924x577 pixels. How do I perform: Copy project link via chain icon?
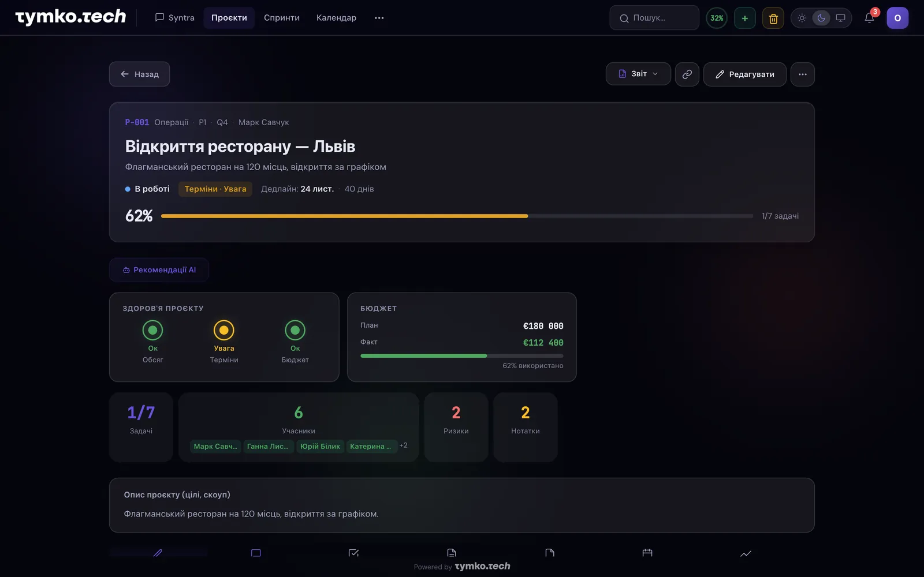(x=687, y=74)
